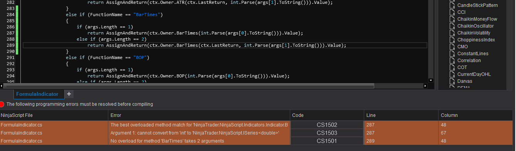516x151 pixels.
Task: Select the FormulaIndicator tab
Action: (37, 94)
